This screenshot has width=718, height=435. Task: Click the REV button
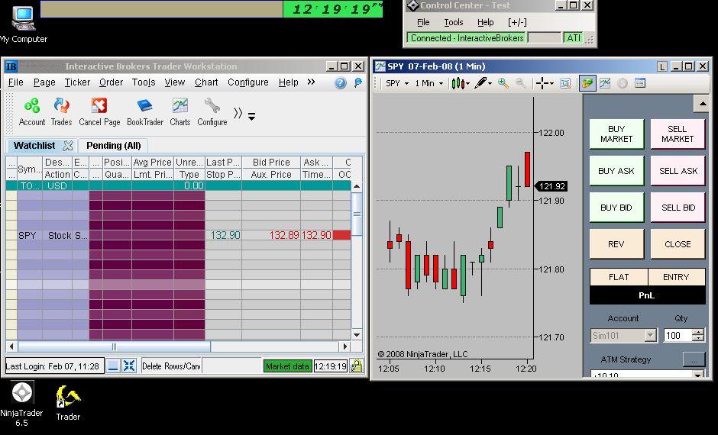pos(616,243)
